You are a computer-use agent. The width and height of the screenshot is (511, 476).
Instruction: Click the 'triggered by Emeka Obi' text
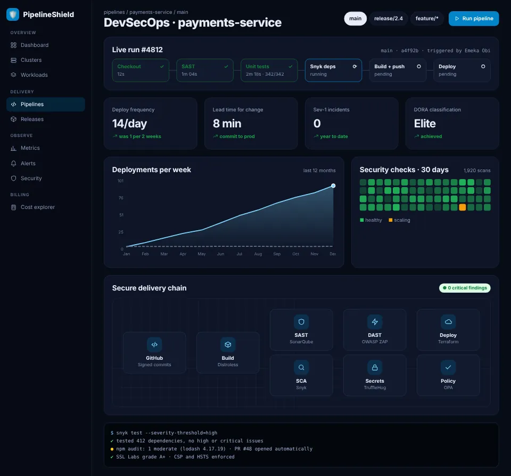[458, 51]
